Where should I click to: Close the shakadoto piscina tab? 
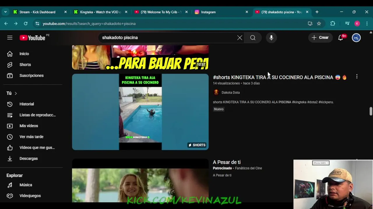[x=307, y=12]
